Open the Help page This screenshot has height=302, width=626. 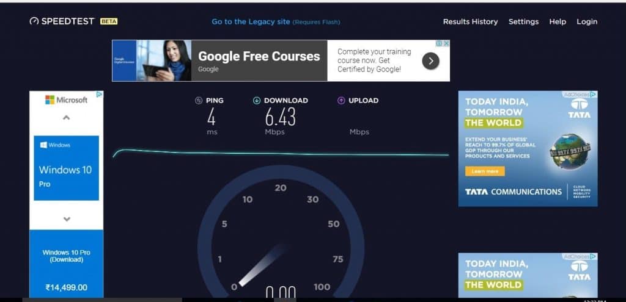tap(558, 21)
